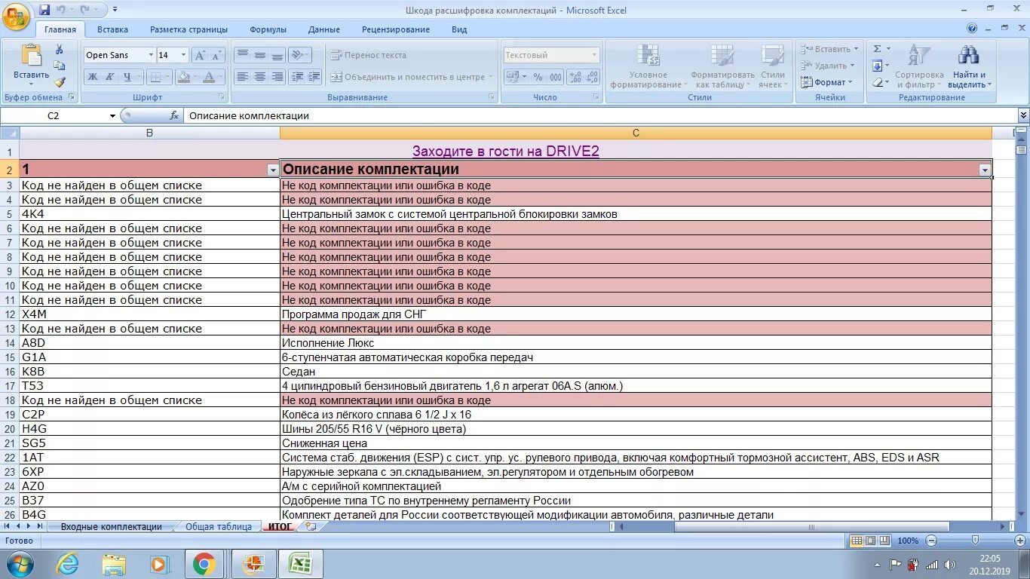Apply cell borders icon
Screen dimensions: 1030x579
tap(155, 77)
